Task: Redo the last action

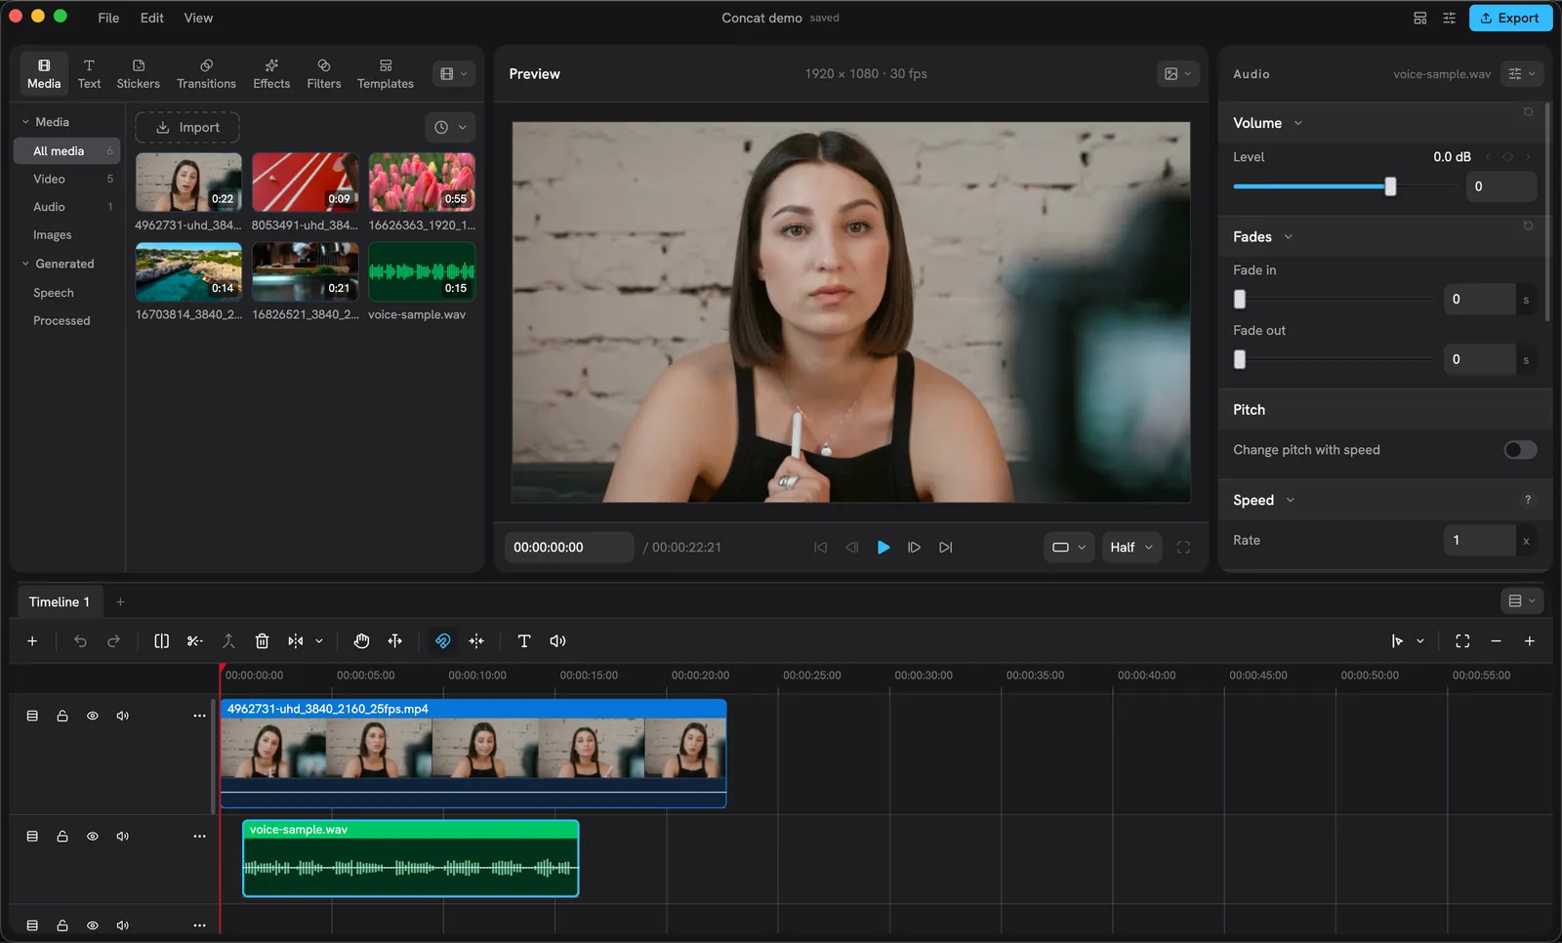Action: [113, 641]
